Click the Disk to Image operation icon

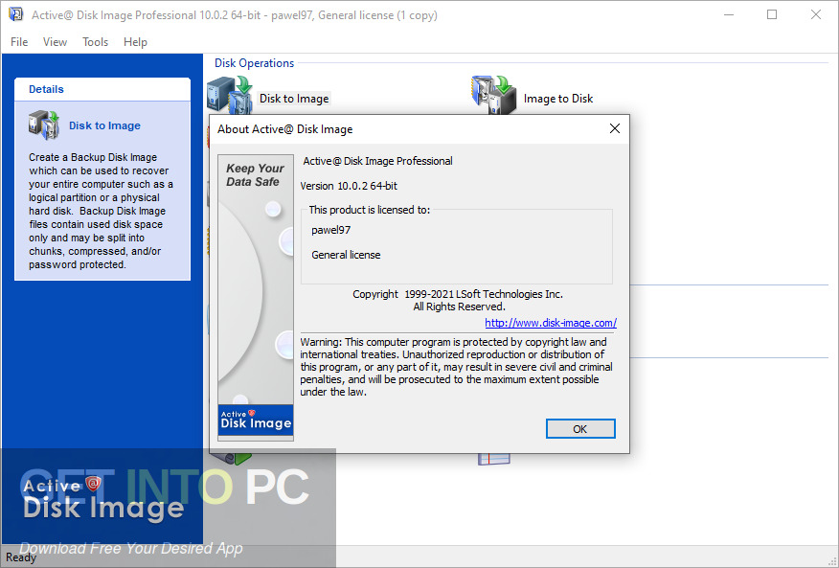coord(230,95)
